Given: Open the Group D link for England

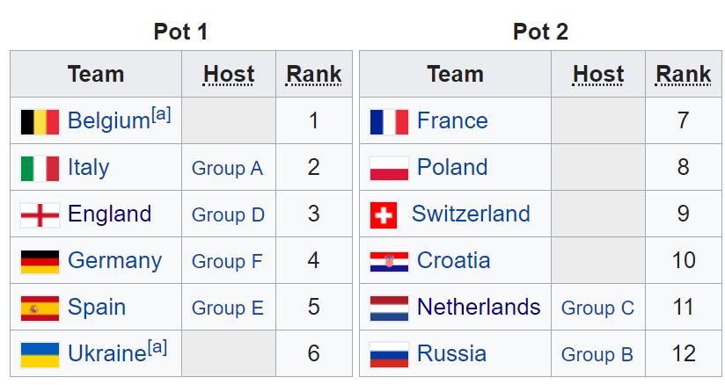Looking at the screenshot, I should coord(228,215).
